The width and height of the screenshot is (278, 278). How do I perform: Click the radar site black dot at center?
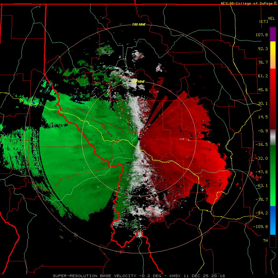[139, 139]
